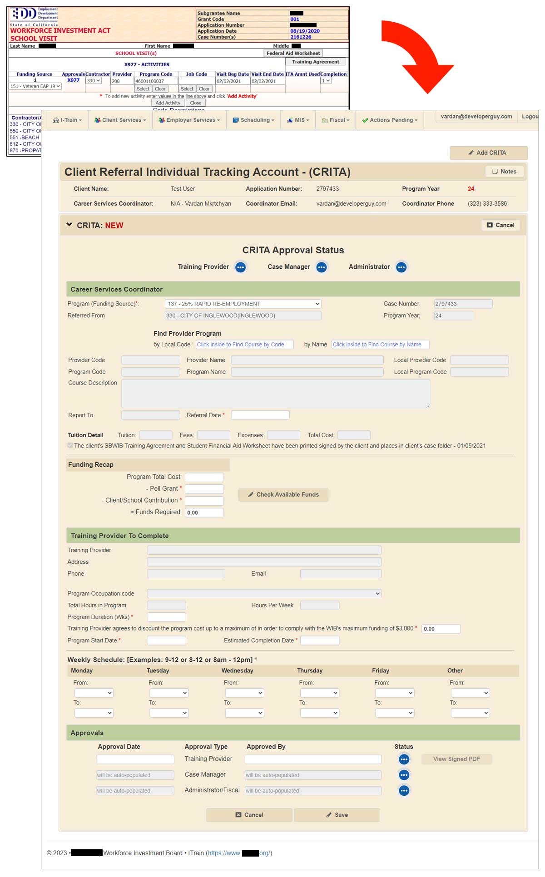Click the Find Course by Name field
The height and width of the screenshot is (877, 545).
[381, 345]
